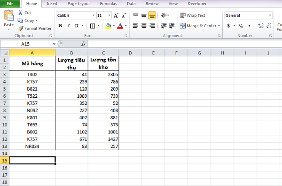Open fill color dropdown arrow
This screenshot has width=282, height=186.
pyautogui.click(x=114, y=26)
